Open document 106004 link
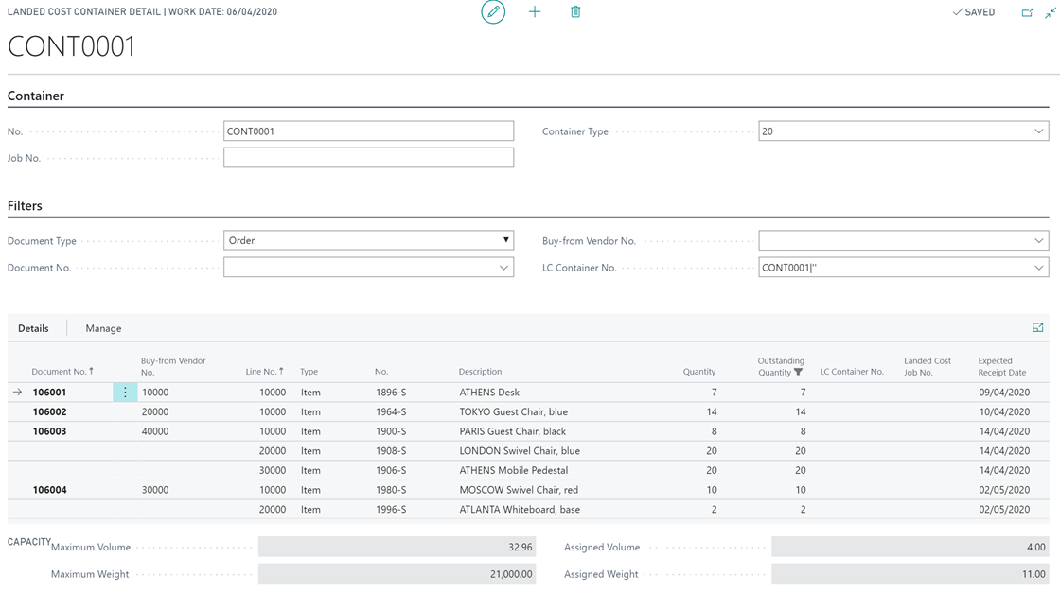 click(x=50, y=490)
